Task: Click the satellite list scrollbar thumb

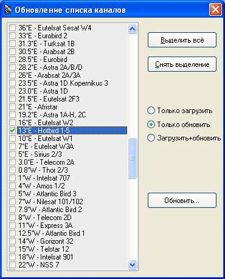Action: (133, 158)
